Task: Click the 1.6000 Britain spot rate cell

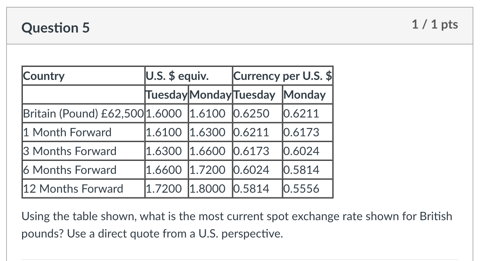Action: 166,114
